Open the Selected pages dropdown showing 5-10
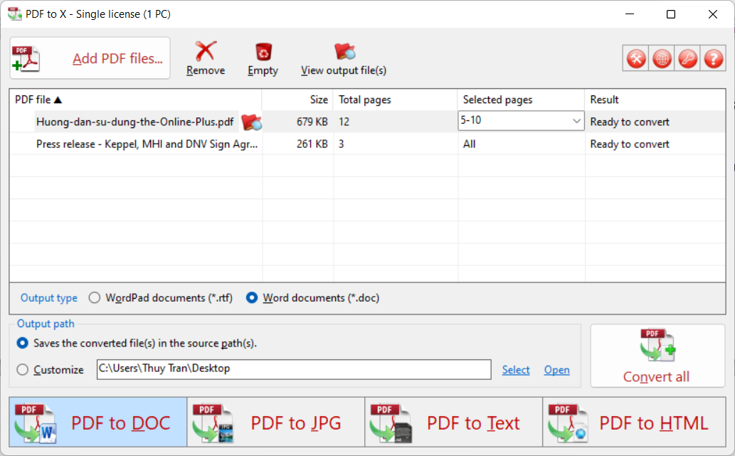735x456 pixels. tap(578, 121)
